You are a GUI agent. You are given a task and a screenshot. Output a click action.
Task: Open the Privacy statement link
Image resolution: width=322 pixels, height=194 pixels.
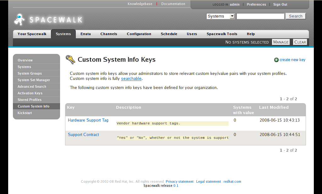click(180, 181)
